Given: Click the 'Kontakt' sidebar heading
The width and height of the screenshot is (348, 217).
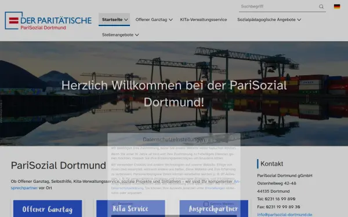Looking at the screenshot, I should (x=272, y=164).
